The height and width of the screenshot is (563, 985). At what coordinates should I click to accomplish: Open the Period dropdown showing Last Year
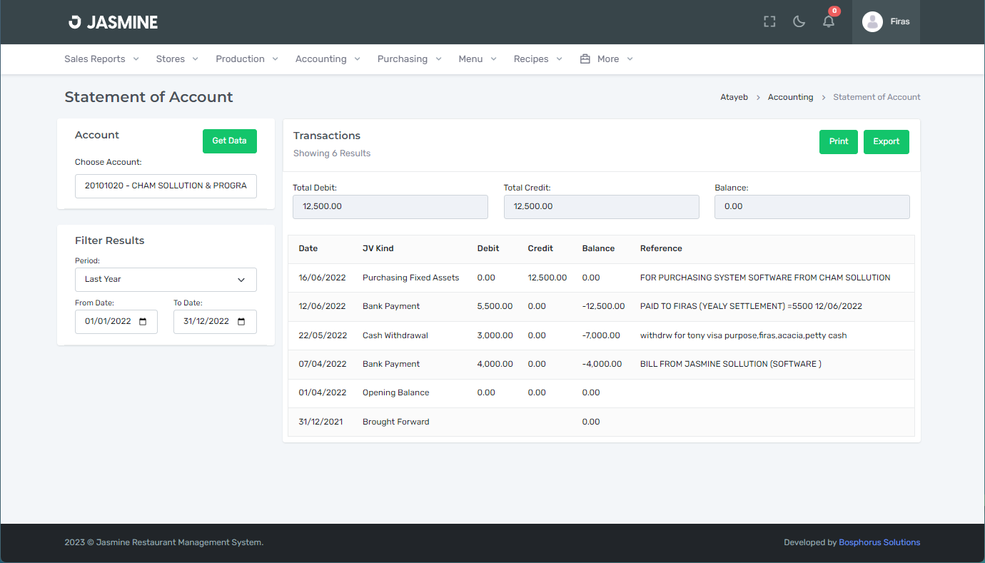[x=166, y=280]
